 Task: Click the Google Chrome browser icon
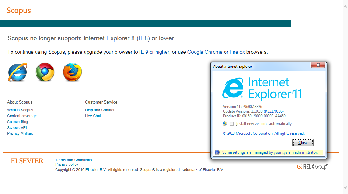[45, 72]
